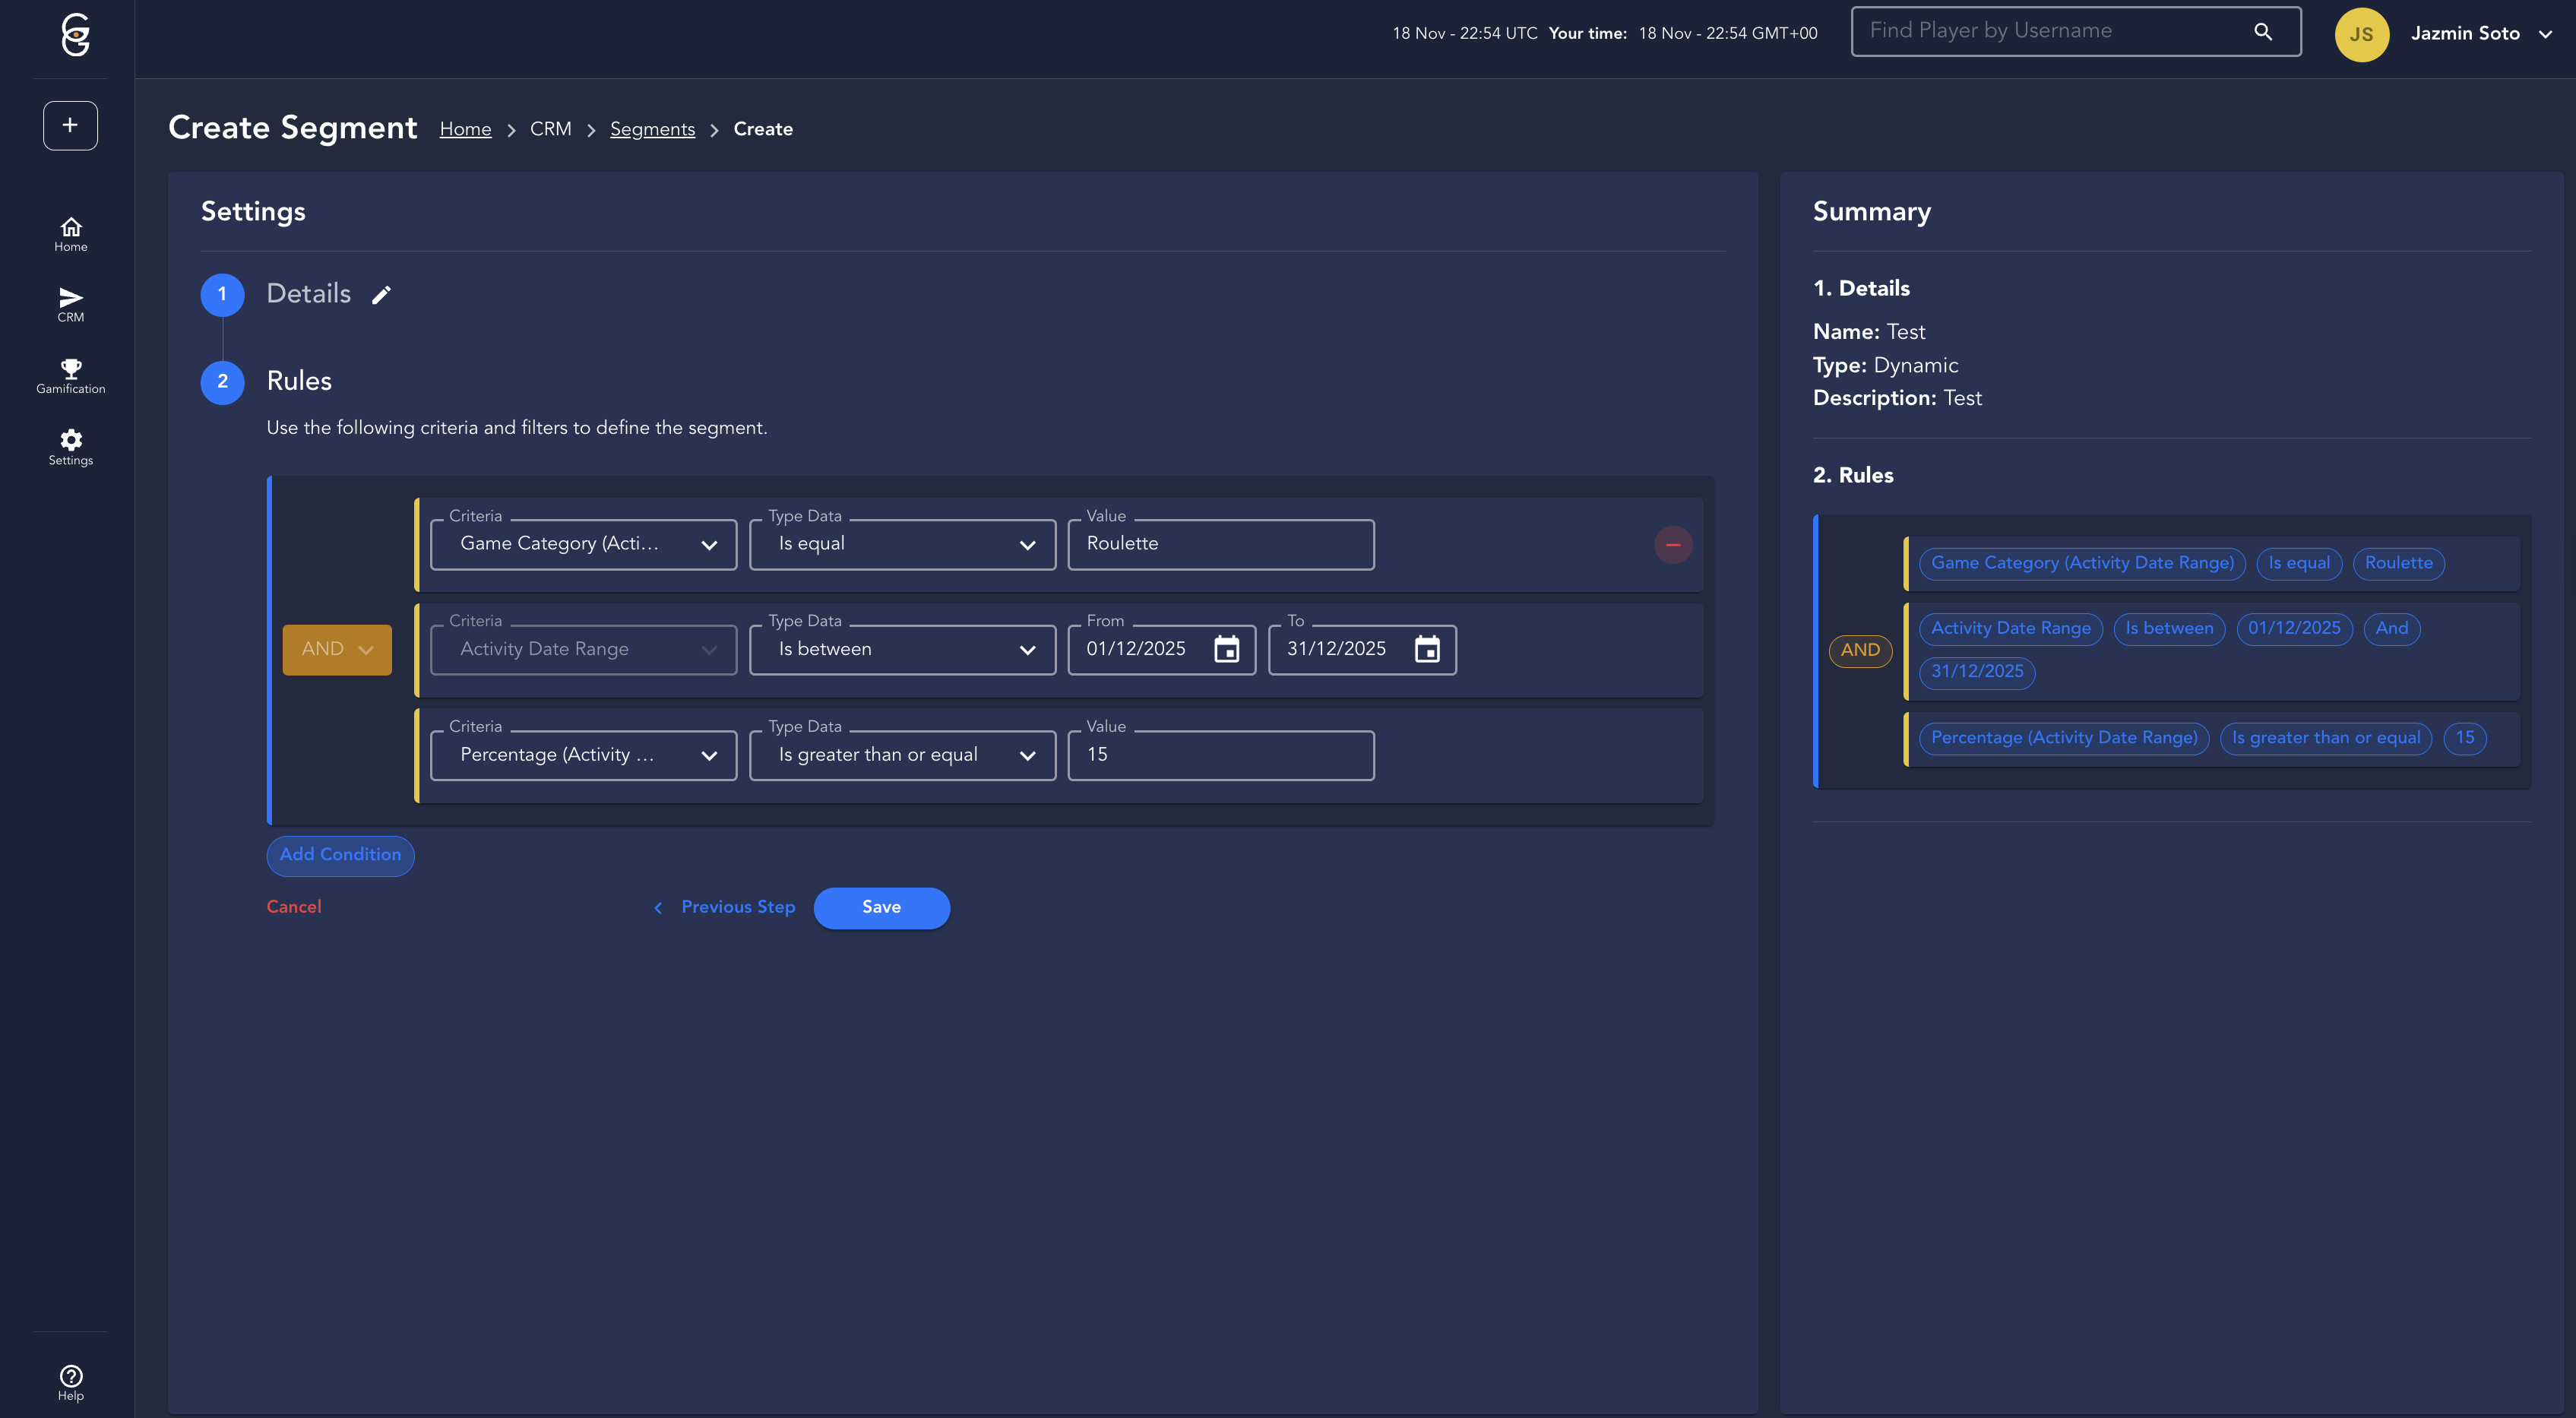Remove the Game Category rule row
This screenshot has width=2576, height=1418.
tap(1672, 545)
